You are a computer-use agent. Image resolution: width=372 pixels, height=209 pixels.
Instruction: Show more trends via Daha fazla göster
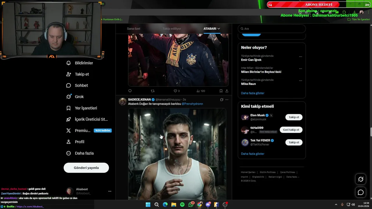[253, 93]
